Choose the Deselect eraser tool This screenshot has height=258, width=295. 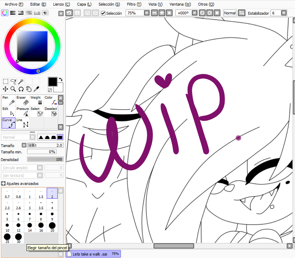(51, 112)
